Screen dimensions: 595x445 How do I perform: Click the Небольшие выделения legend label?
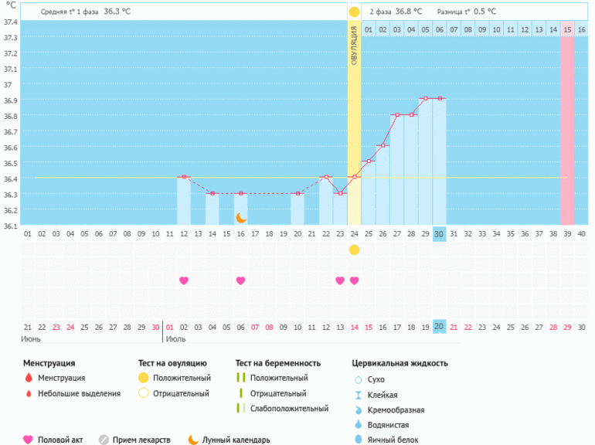click(x=78, y=393)
